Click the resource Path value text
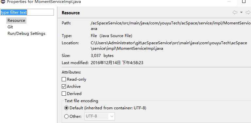Screen dimensions: 251x123 point(171,26)
